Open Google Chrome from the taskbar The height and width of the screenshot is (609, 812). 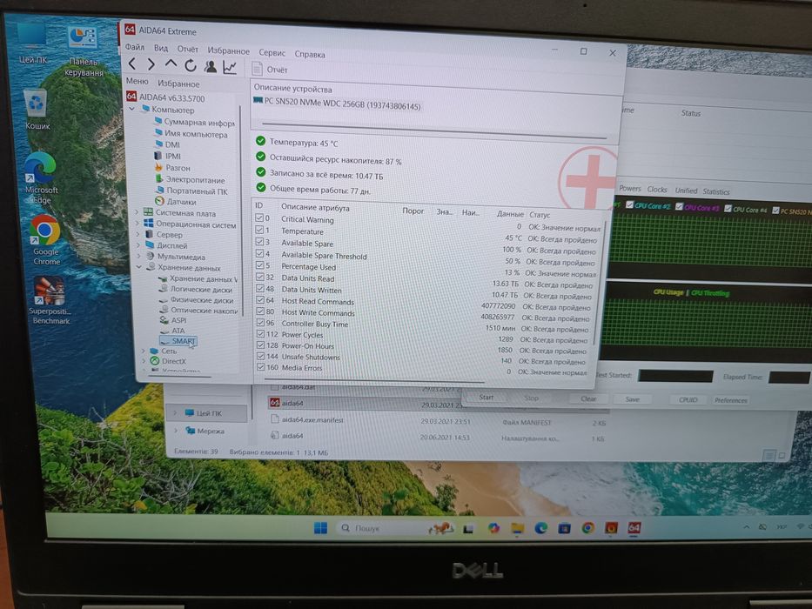(x=587, y=528)
